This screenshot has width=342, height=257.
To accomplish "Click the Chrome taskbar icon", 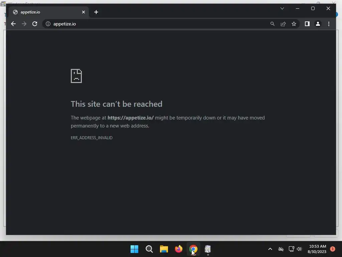I will coord(193,249).
